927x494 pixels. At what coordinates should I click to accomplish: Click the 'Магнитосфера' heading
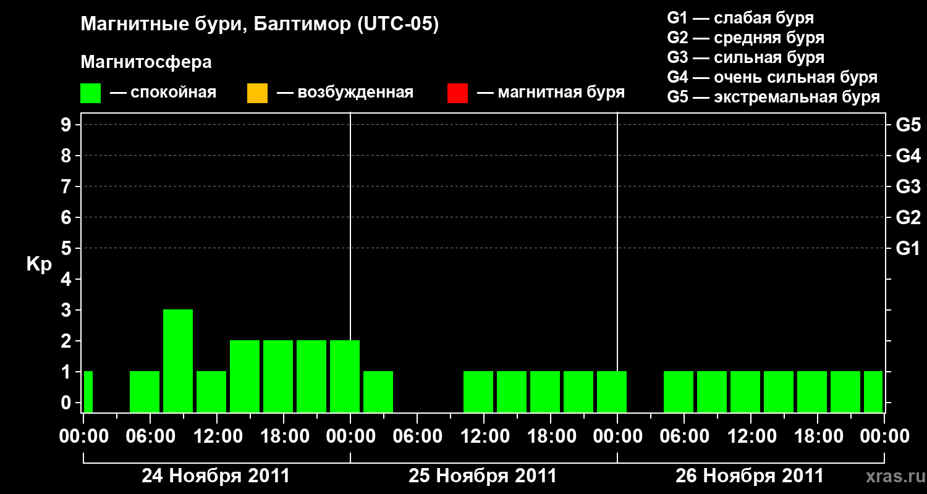click(146, 62)
